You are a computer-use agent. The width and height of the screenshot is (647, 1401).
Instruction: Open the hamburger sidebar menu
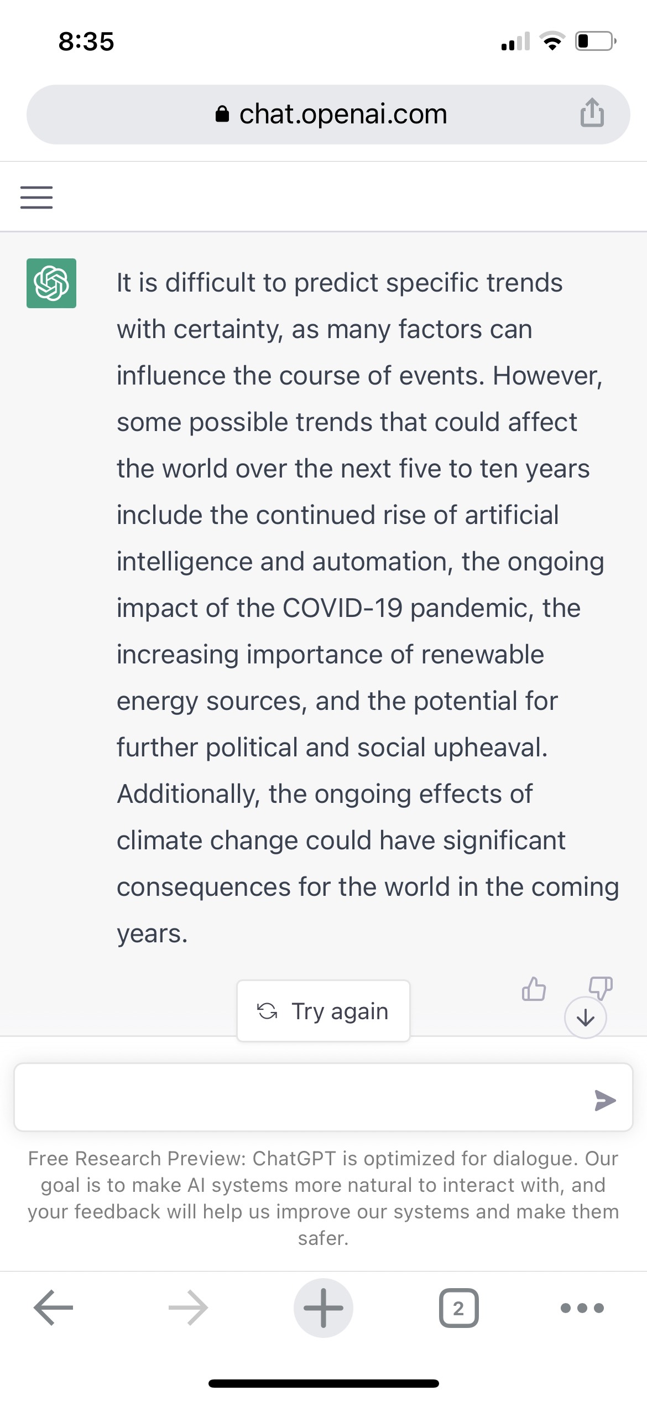point(36,198)
